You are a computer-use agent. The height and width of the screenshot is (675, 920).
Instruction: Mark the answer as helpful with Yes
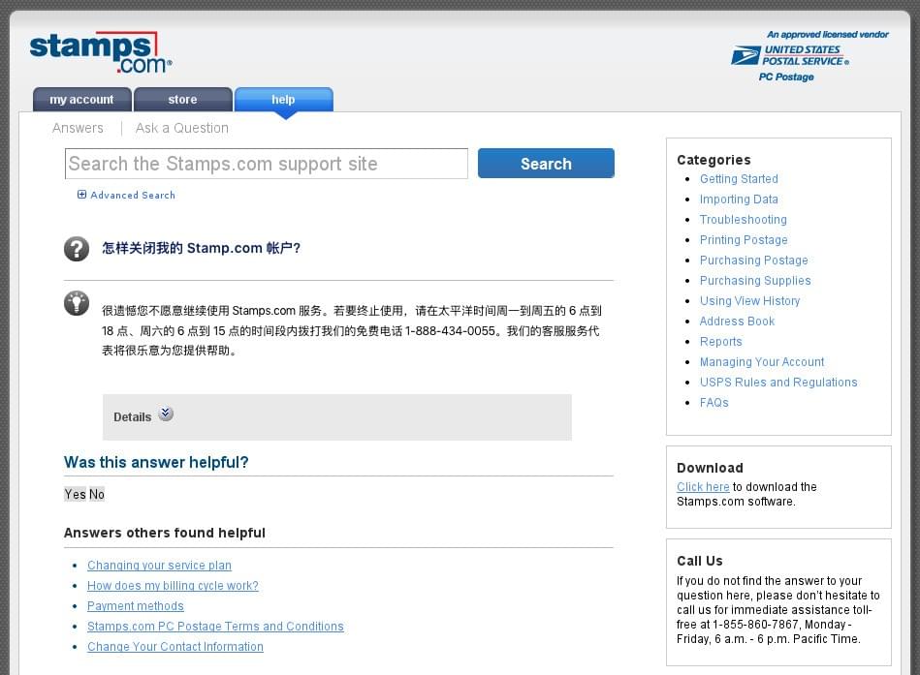coord(76,494)
